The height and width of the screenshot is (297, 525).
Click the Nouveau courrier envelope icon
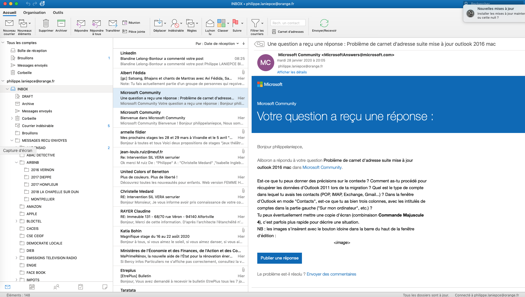[9, 23]
